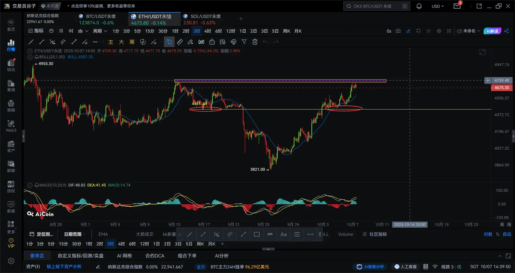Click the AI智能分析 button
The height and width of the screenshot is (273, 515).
point(370,267)
